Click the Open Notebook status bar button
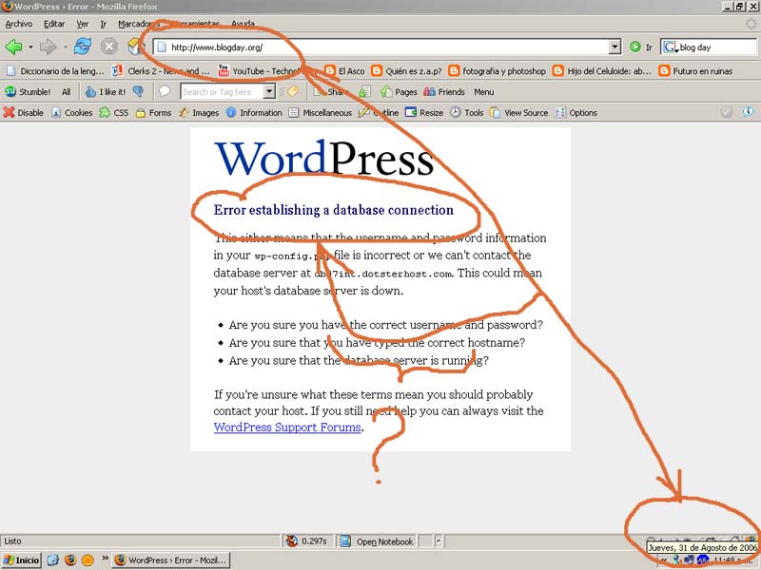761x570 pixels. [x=377, y=541]
